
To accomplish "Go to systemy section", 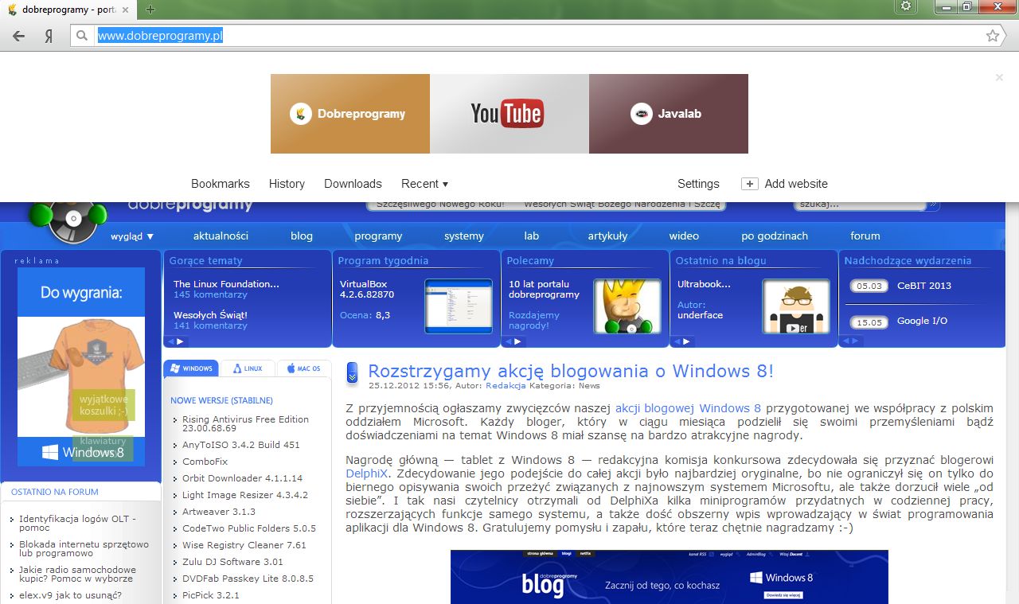I will point(464,236).
